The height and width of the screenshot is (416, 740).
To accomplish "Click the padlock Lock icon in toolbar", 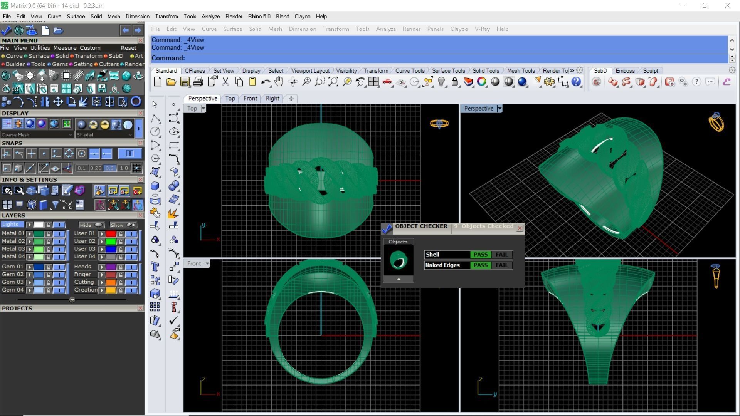I will click(x=455, y=82).
